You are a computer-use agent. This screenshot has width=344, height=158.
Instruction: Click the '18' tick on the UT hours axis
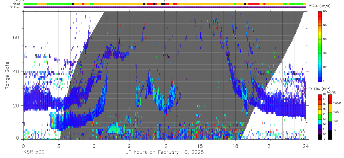tap(235, 146)
